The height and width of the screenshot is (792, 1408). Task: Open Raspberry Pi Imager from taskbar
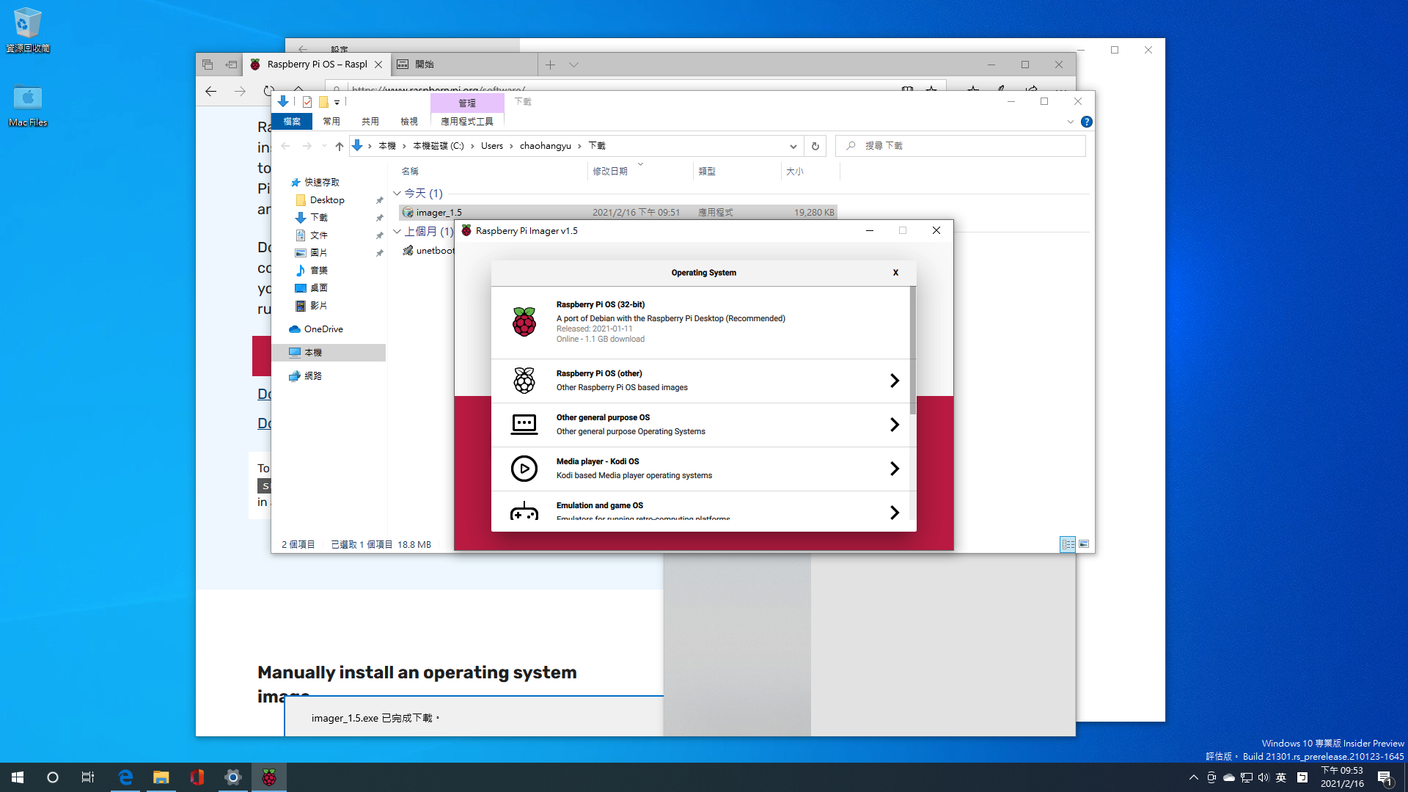coord(269,777)
